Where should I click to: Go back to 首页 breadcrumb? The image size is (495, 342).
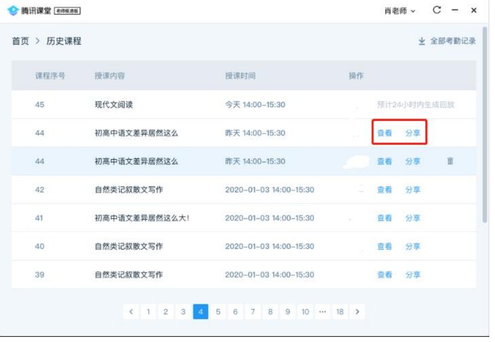[x=21, y=41]
